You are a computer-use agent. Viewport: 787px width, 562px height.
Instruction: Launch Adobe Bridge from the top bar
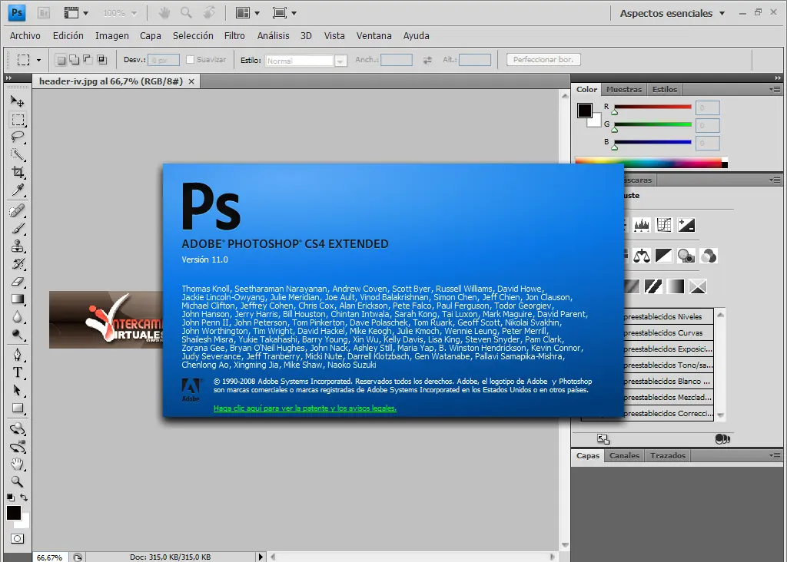point(44,13)
